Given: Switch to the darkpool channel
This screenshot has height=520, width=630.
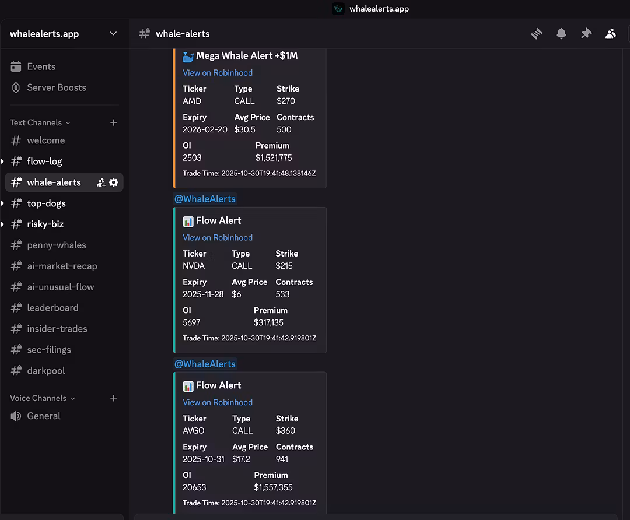Looking at the screenshot, I should pyautogui.click(x=45, y=371).
